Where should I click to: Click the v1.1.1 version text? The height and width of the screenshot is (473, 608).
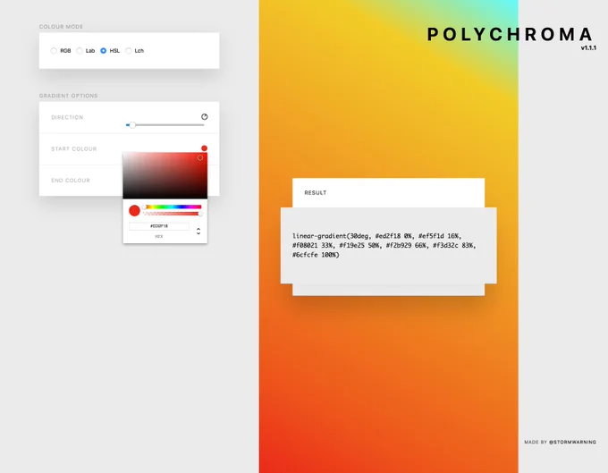(588, 48)
